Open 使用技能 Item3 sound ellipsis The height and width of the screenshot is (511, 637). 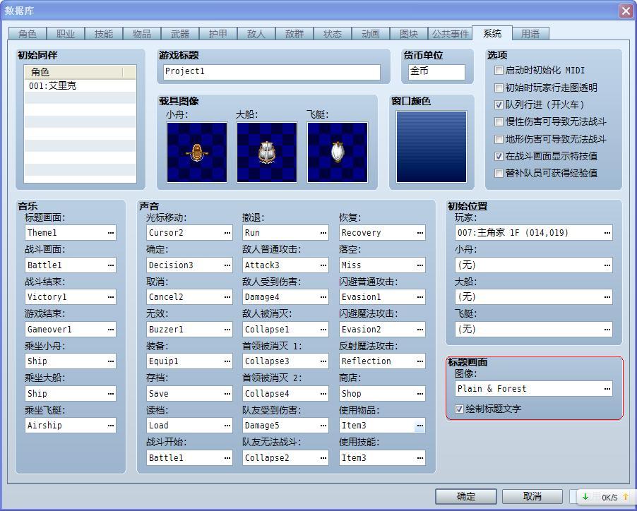click(419, 458)
